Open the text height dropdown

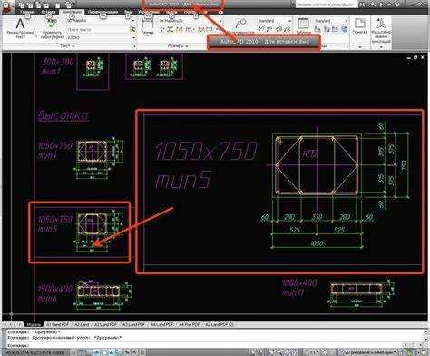102,37
